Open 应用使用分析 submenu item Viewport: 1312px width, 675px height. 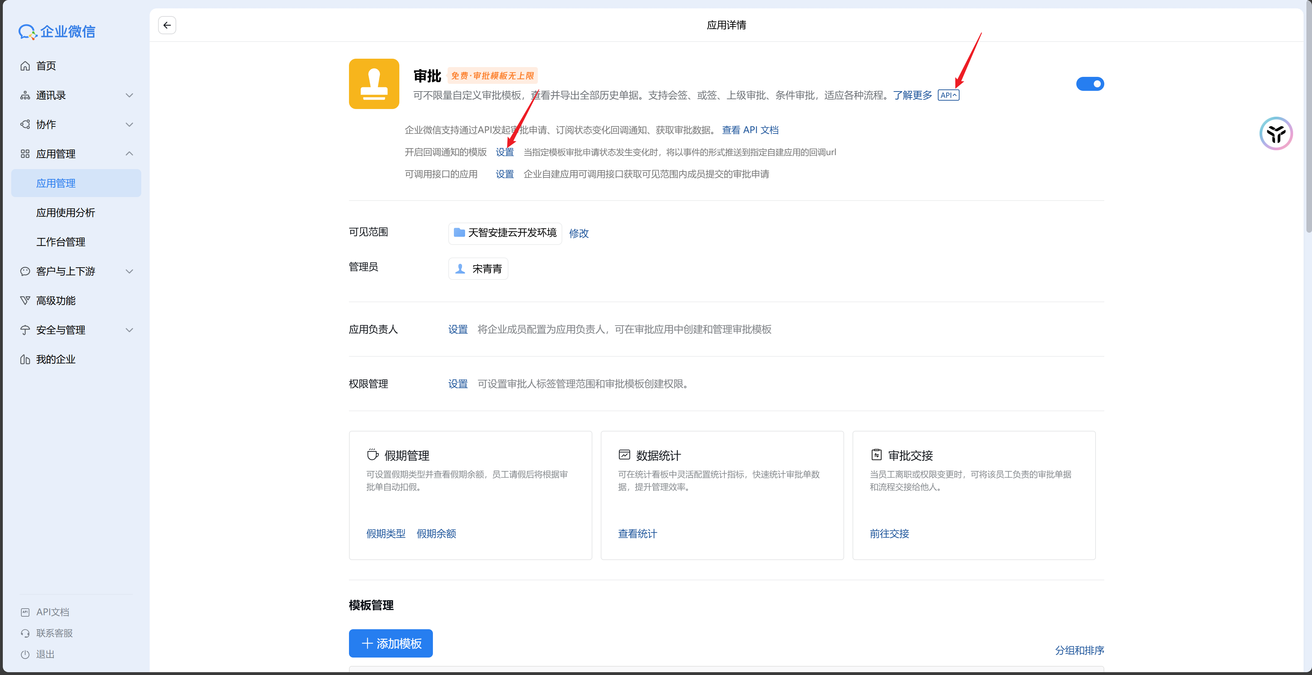tap(66, 213)
